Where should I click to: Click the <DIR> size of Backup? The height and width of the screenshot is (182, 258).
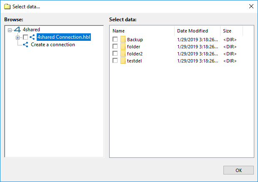tap(230, 40)
